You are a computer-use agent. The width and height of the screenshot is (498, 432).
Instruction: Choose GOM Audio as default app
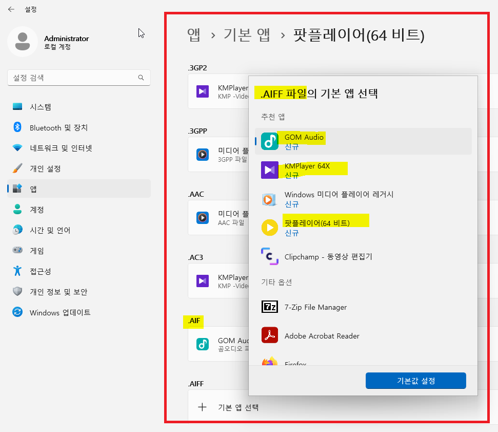(x=363, y=141)
